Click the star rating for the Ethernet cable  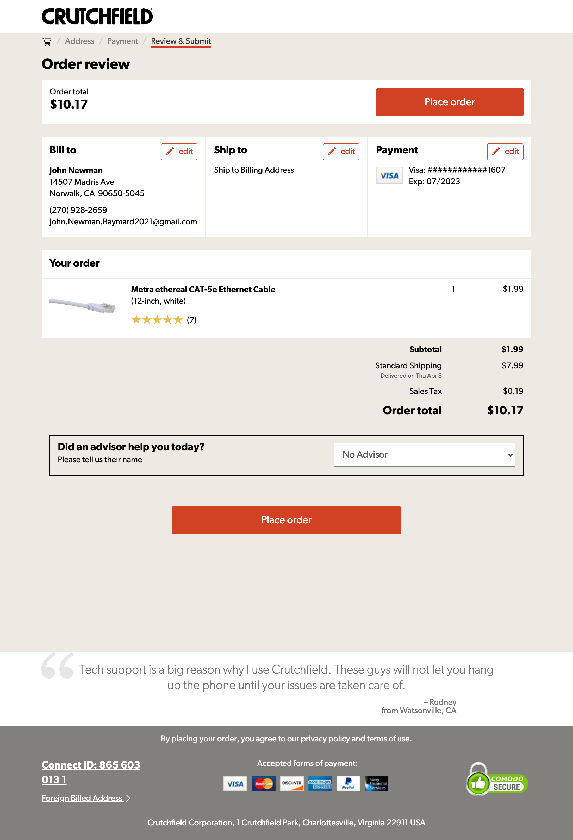(157, 320)
